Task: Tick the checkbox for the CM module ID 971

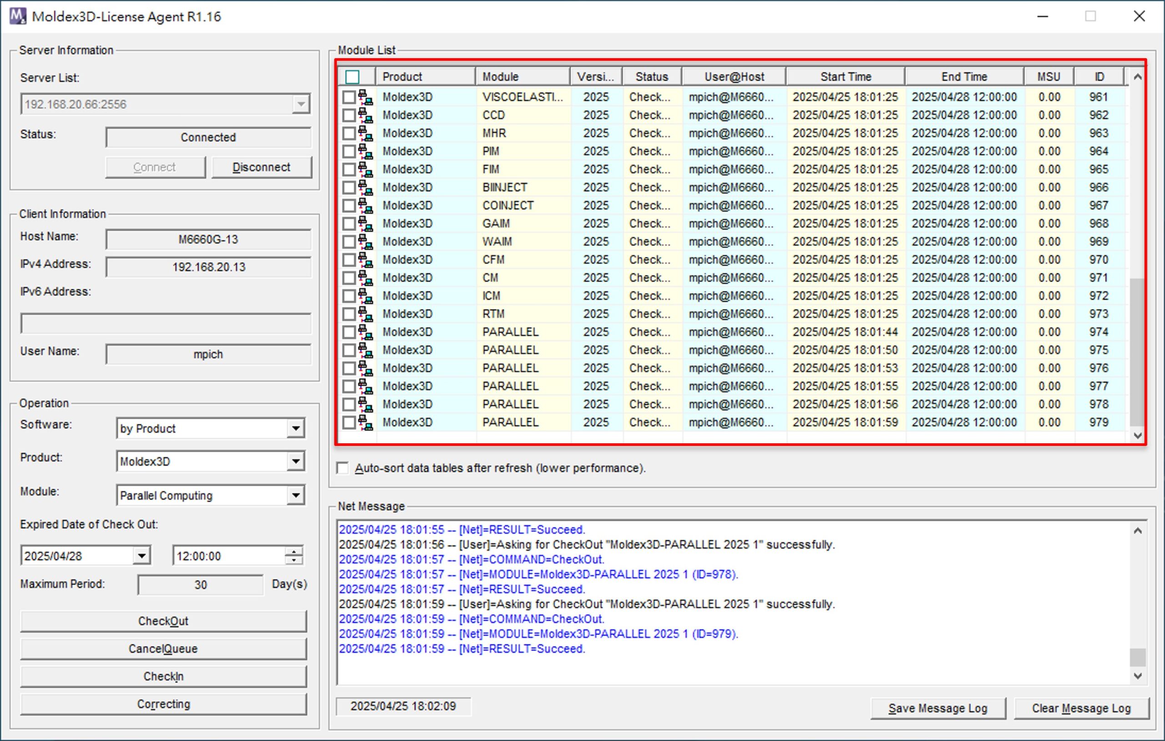Action: (x=349, y=278)
